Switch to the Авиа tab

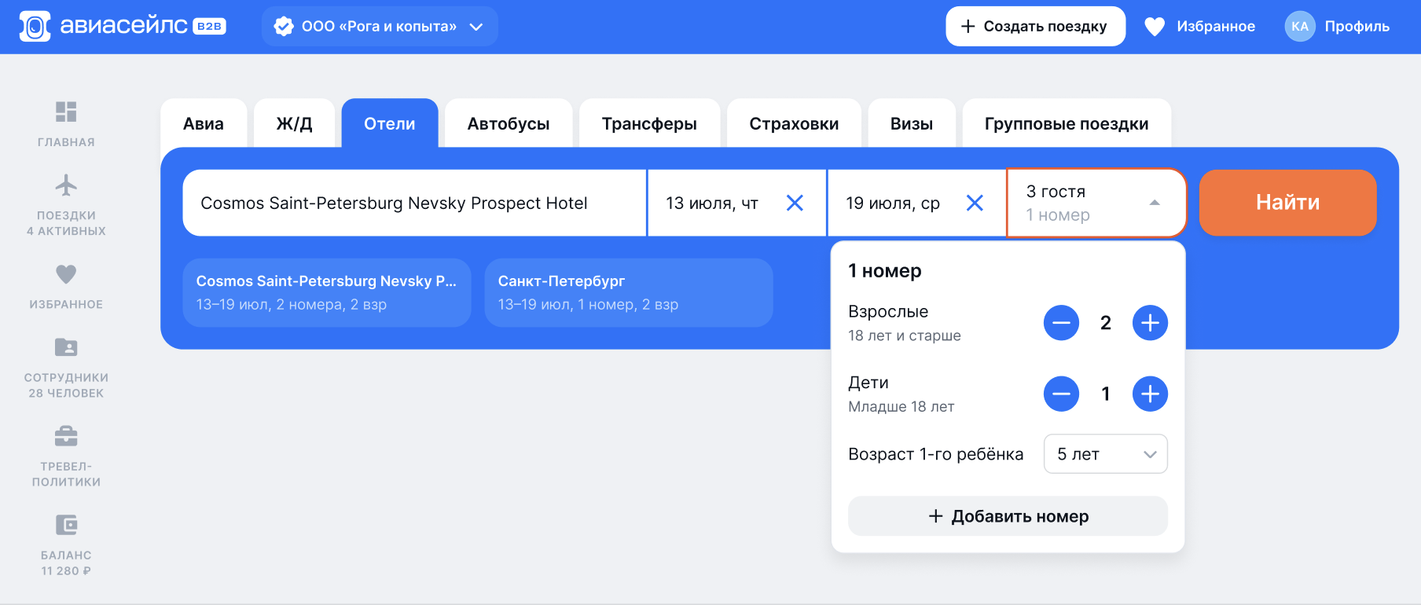(204, 123)
